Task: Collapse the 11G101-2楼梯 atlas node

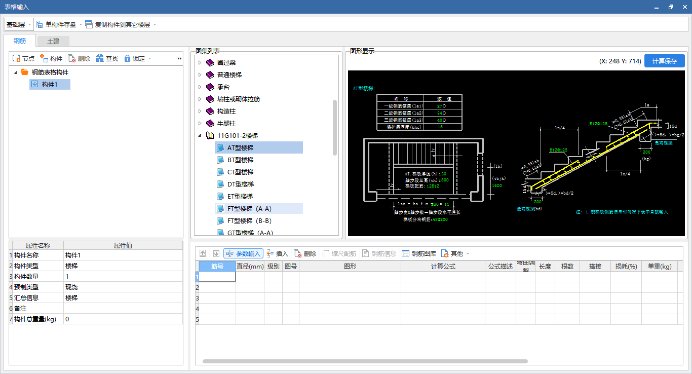Action: click(200, 135)
